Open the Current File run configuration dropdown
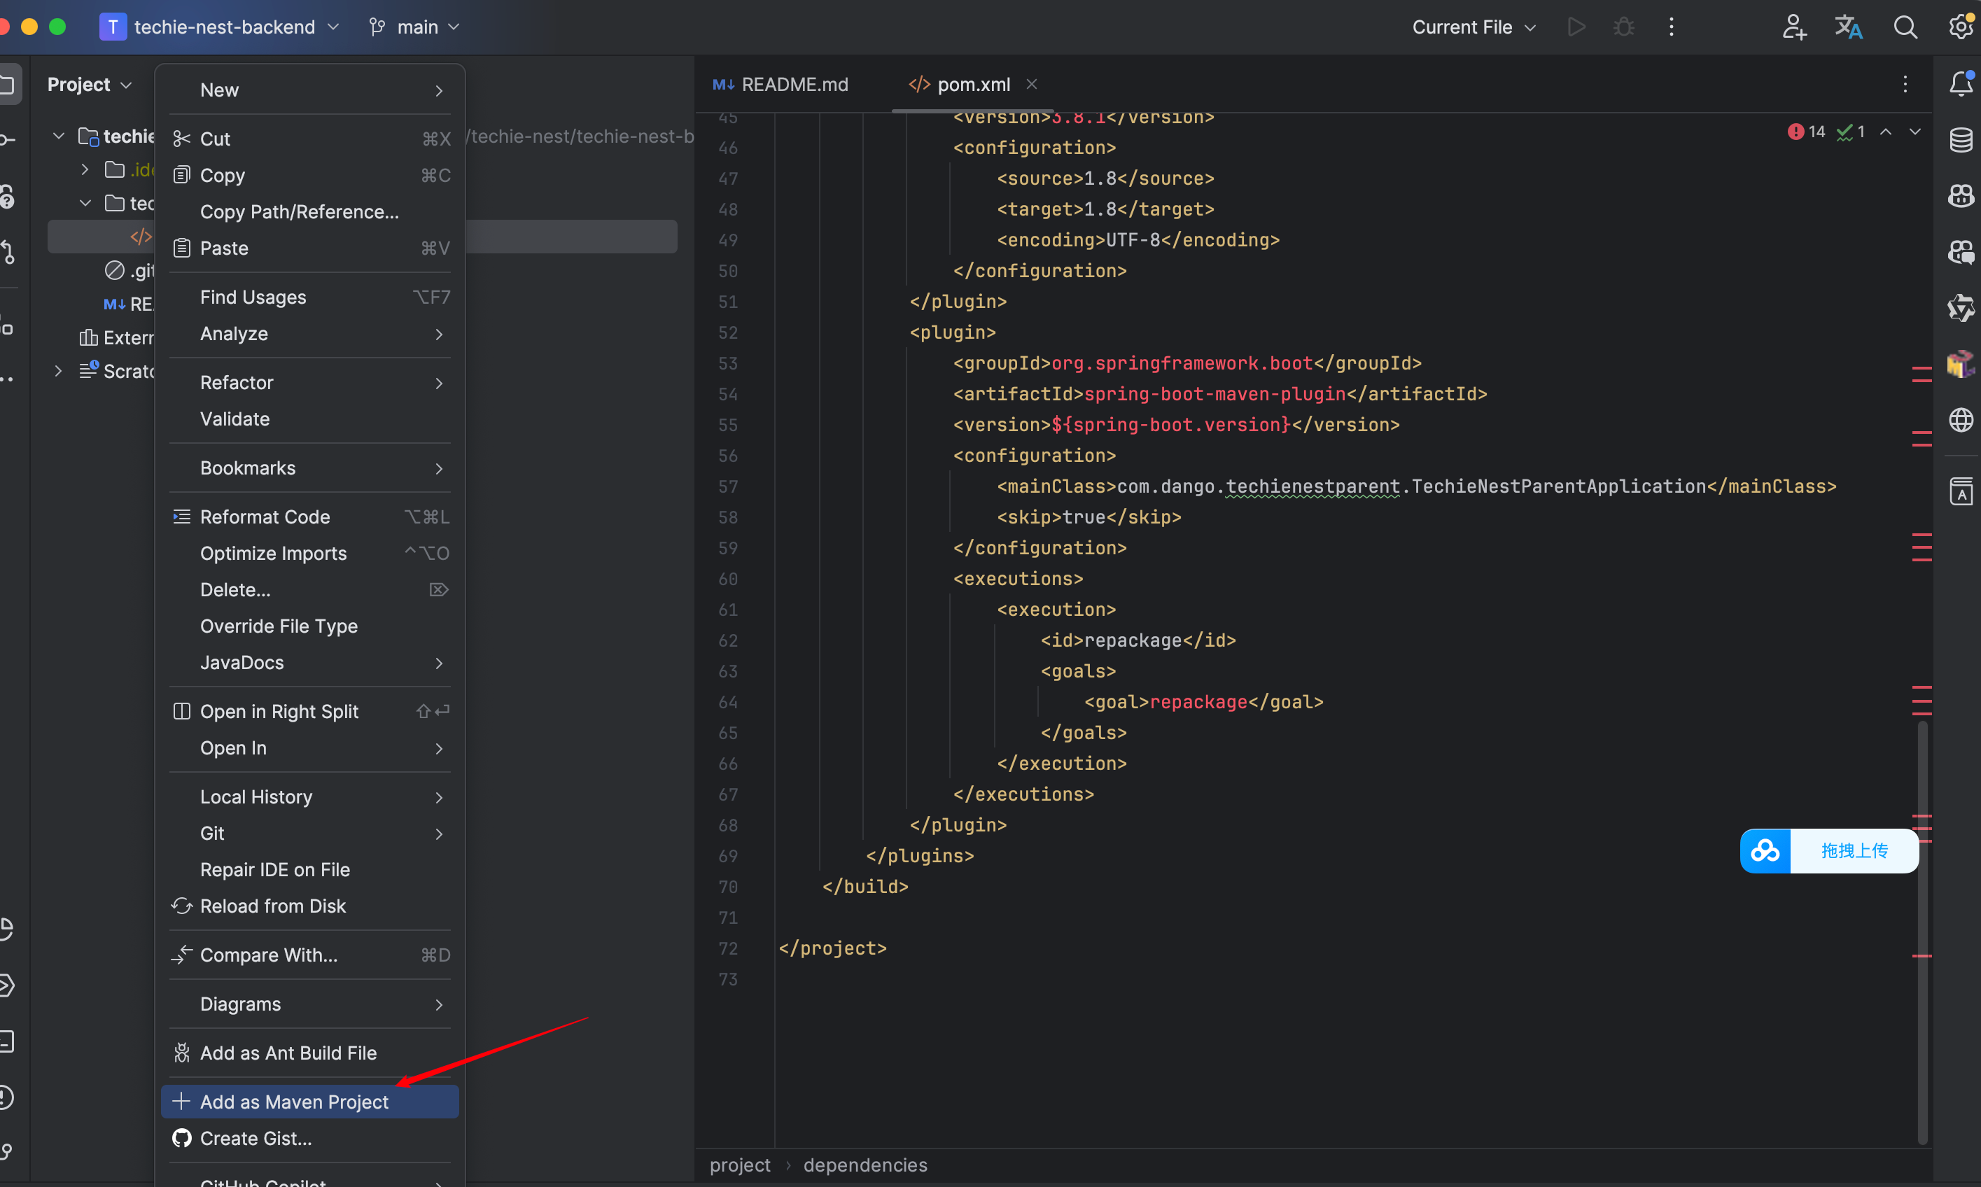 [x=1473, y=27]
